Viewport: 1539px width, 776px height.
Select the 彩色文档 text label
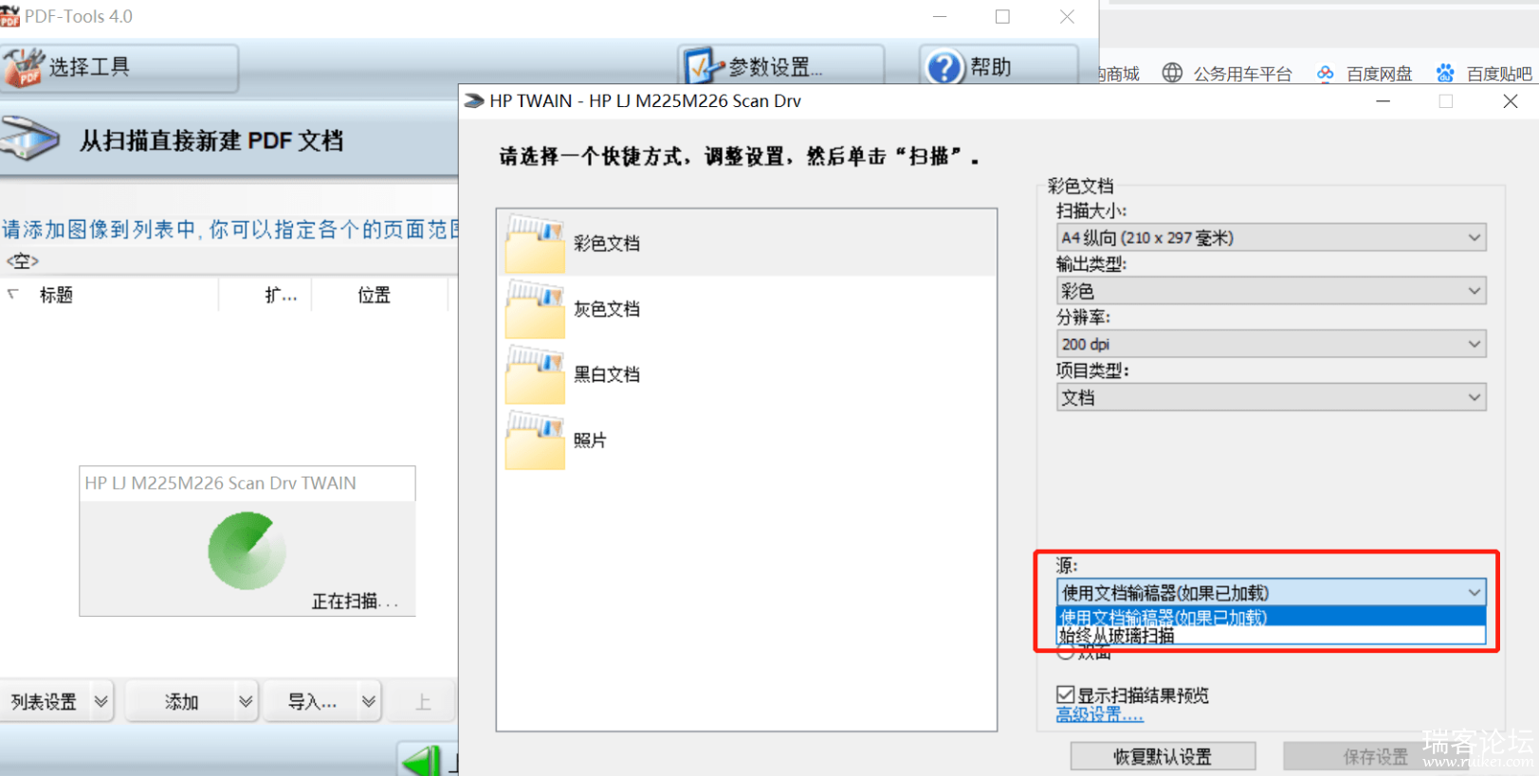(x=607, y=244)
